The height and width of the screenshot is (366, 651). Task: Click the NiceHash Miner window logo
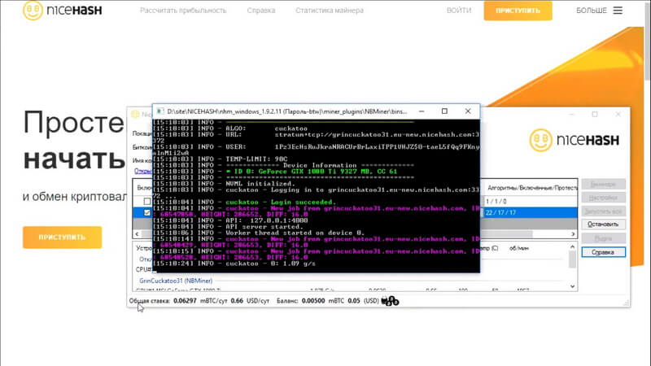coord(575,140)
